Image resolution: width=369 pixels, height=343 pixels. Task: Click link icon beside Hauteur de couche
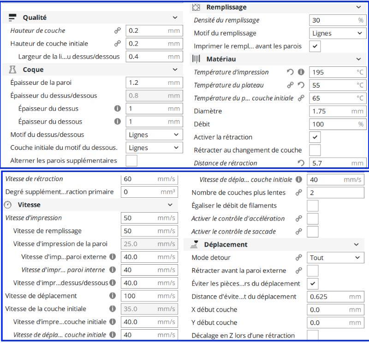pos(117,30)
